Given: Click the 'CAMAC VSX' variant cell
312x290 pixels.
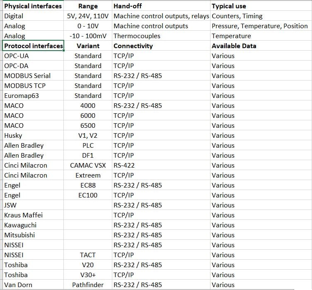Looking at the screenshot, I should coord(88,165).
